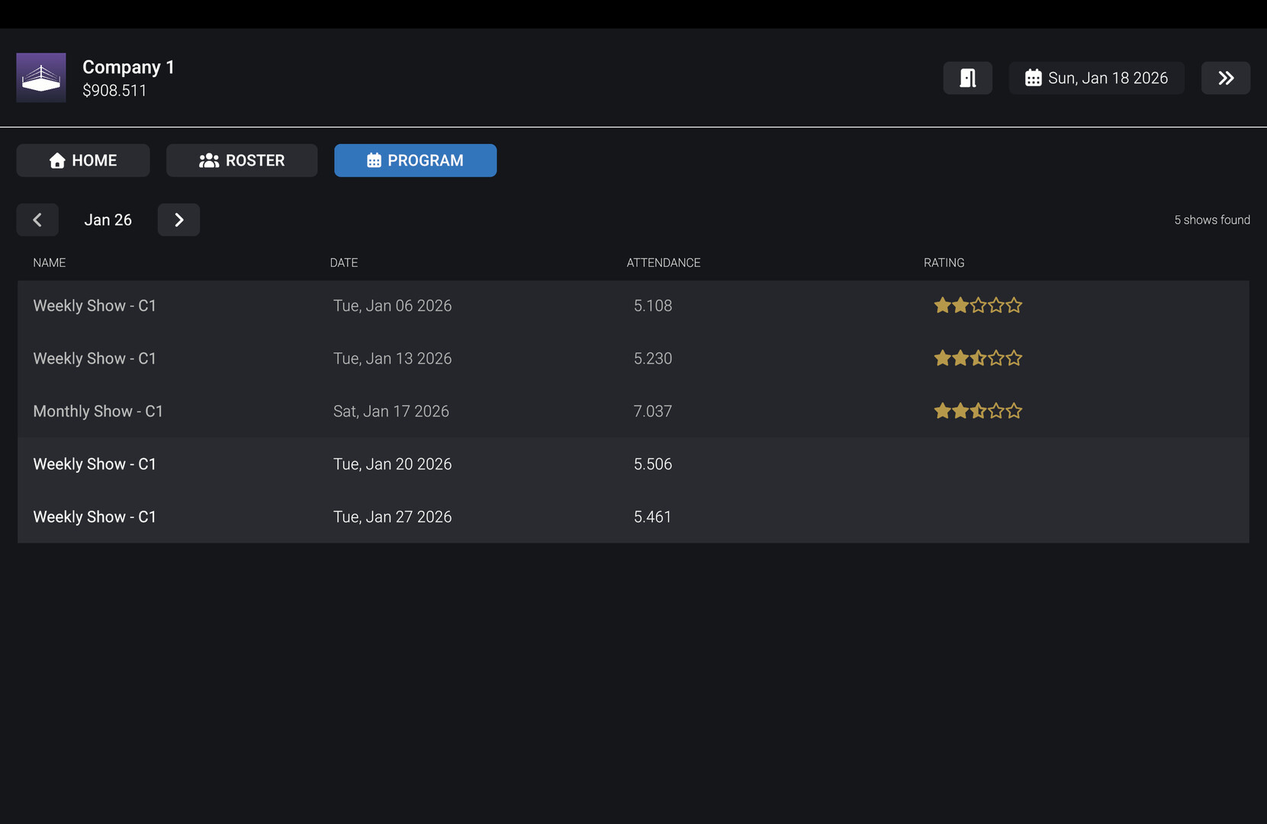Image resolution: width=1267 pixels, height=824 pixels.
Task: Go to the HOME tab
Action: click(x=83, y=160)
